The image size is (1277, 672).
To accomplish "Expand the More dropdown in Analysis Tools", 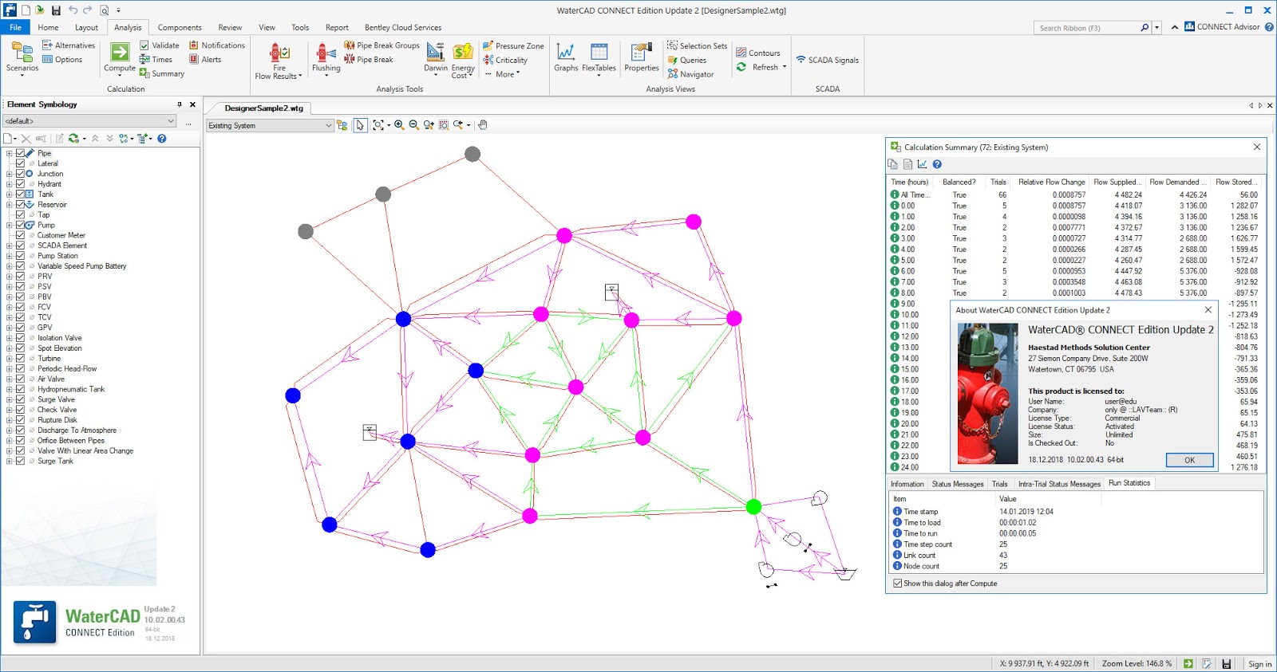I will pos(504,74).
